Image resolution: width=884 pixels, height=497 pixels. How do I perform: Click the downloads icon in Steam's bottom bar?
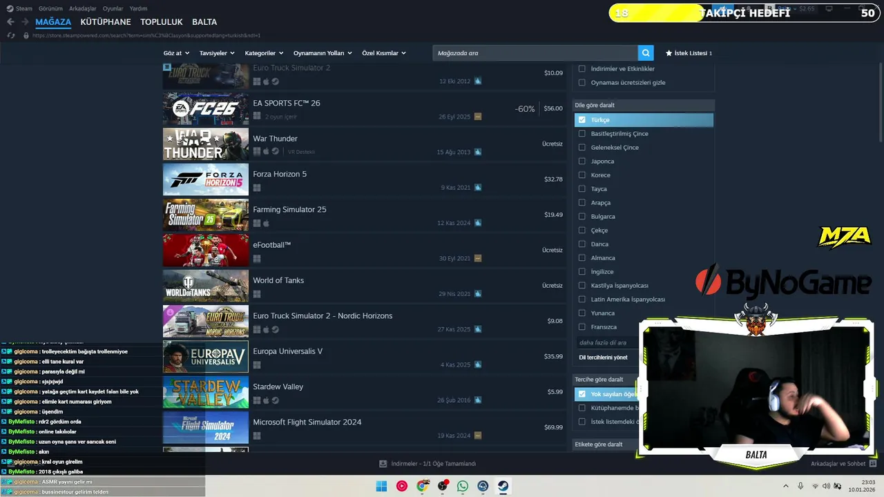[x=383, y=464]
